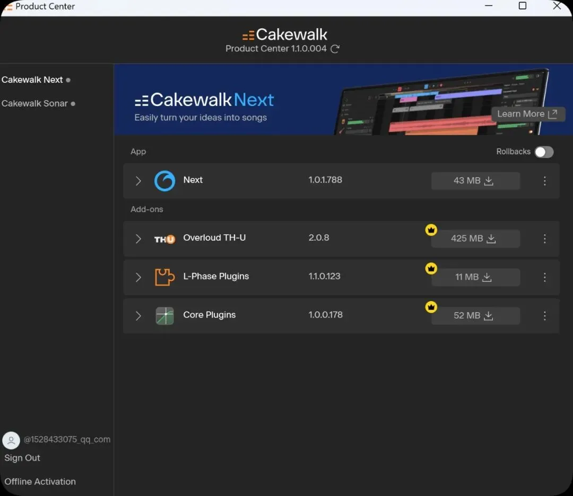Click the Core Plugins graph icon
This screenshot has height=496, width=573.
[x=165, y=315]
